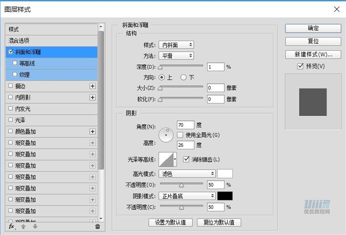Toggle 使用全局光 checkbox
This screenshot has height=235, width=346.
(x=180, y=135)
